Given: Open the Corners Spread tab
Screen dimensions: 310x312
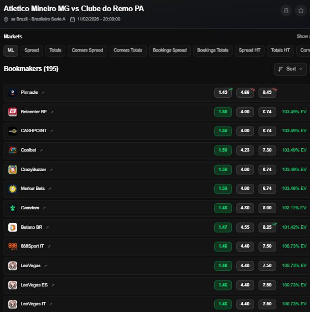Looking at the screenshot, I should (x=87, y=51).
